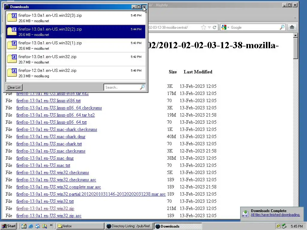
Task: Click the '40M' size value for mac-shark.dmg
Action: (171, 137)
